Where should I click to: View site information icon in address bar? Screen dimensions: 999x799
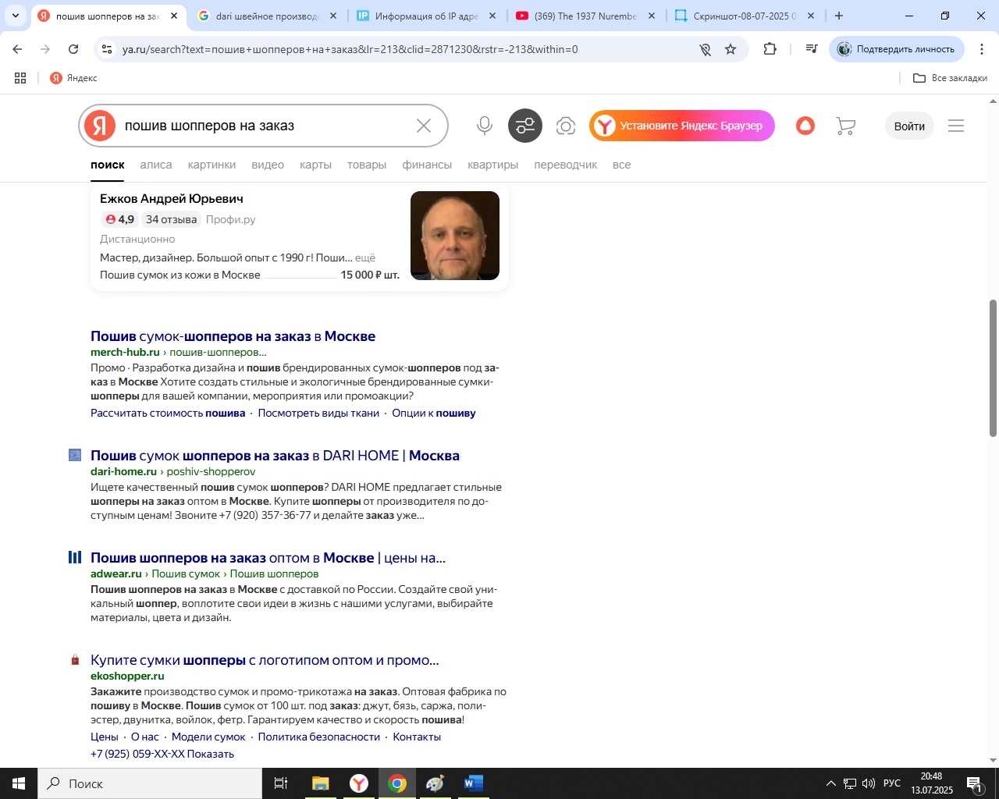point(107,49)
